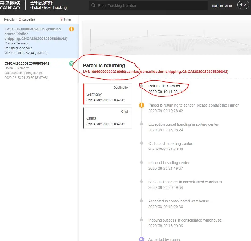Click the timeline dot beside Accepted in consolidated warehouse

(x=141, y=201)
